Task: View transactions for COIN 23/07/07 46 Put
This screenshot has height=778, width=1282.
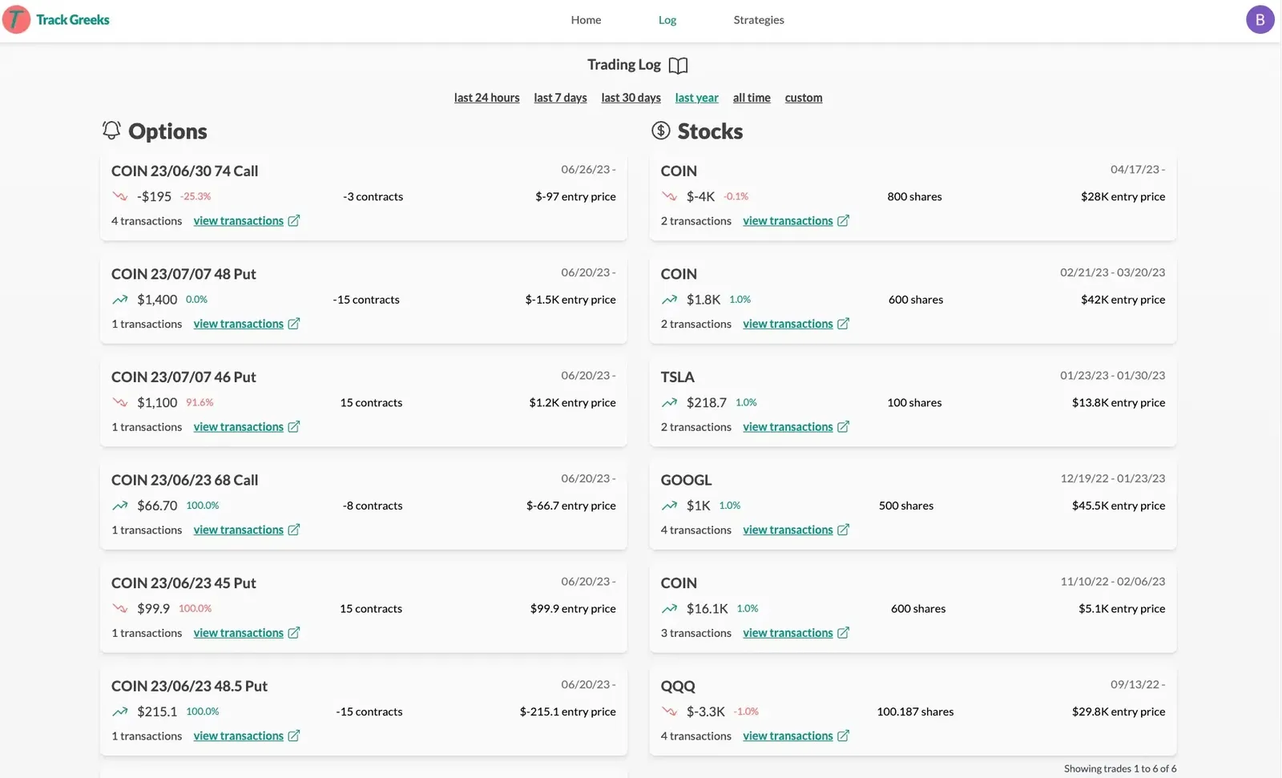Action: tap(239, 426)
